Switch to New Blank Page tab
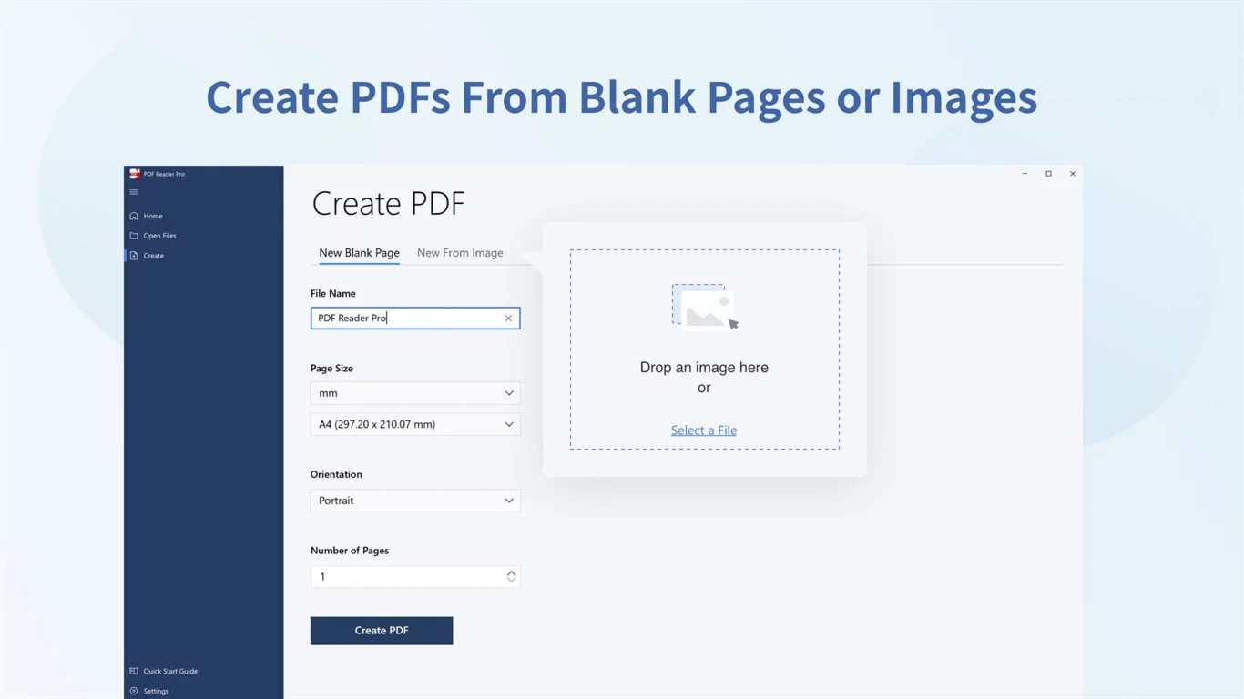1244x699 pixels. (x=359, y=253)
